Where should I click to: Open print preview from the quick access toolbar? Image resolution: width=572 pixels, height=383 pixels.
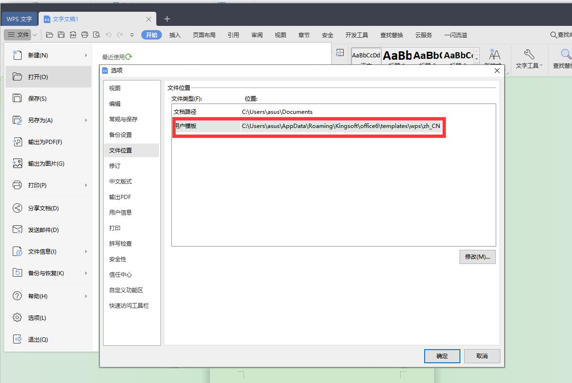click(97, 35)
